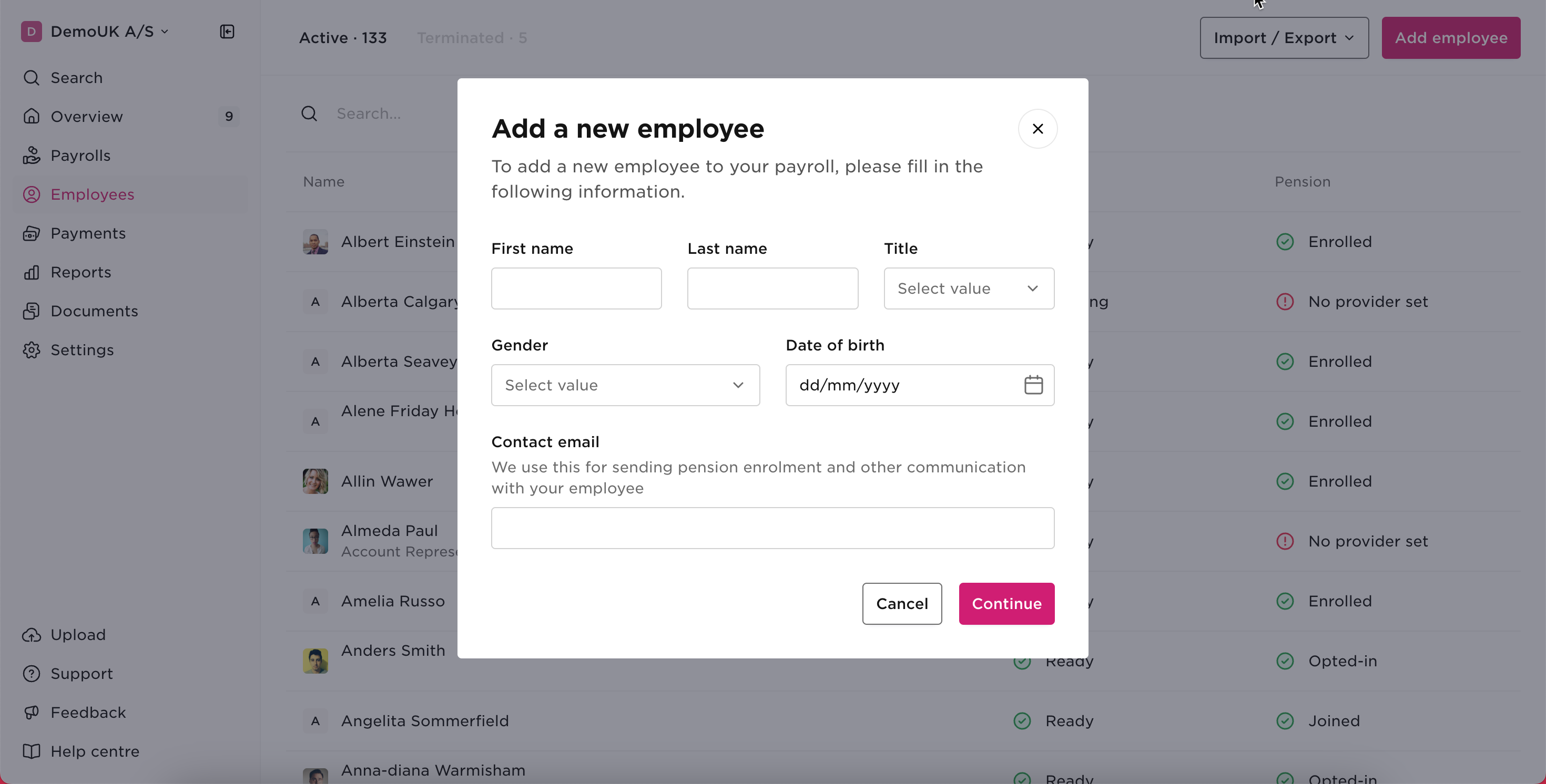Select the Reports chart icon
The height and width of the screenshot is (784, 1546).
pos(31,272)
